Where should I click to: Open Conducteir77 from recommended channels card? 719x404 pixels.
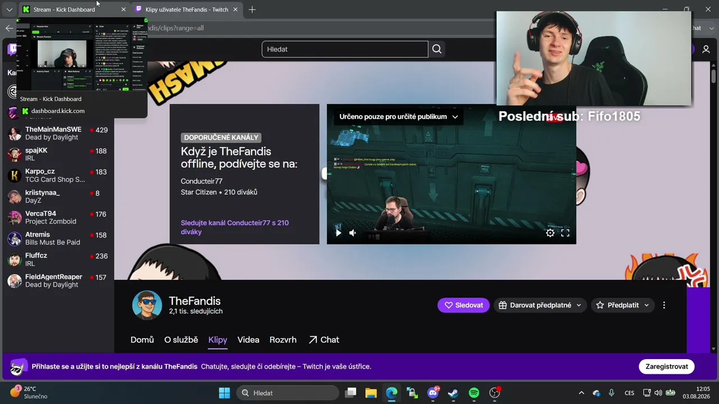pyautogui.click(x=202, y=181)
